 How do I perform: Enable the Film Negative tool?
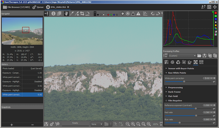166,100
